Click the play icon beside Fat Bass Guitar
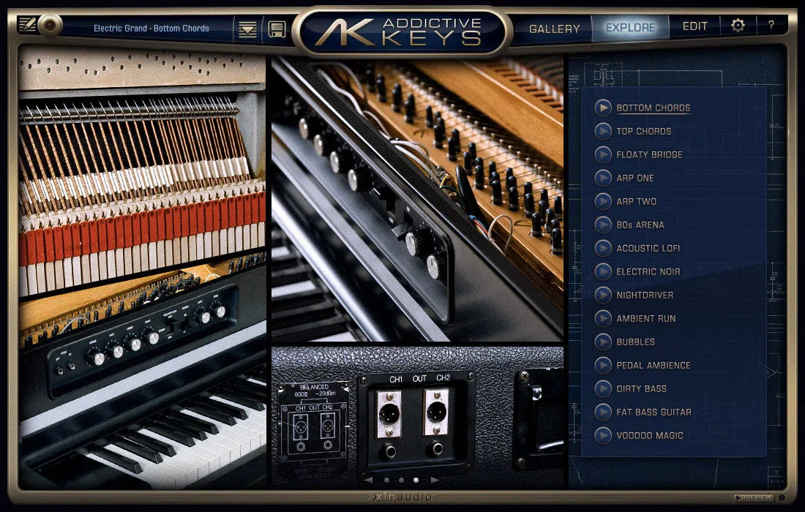Screen dimensions: 805x512 tap(603, 412)
